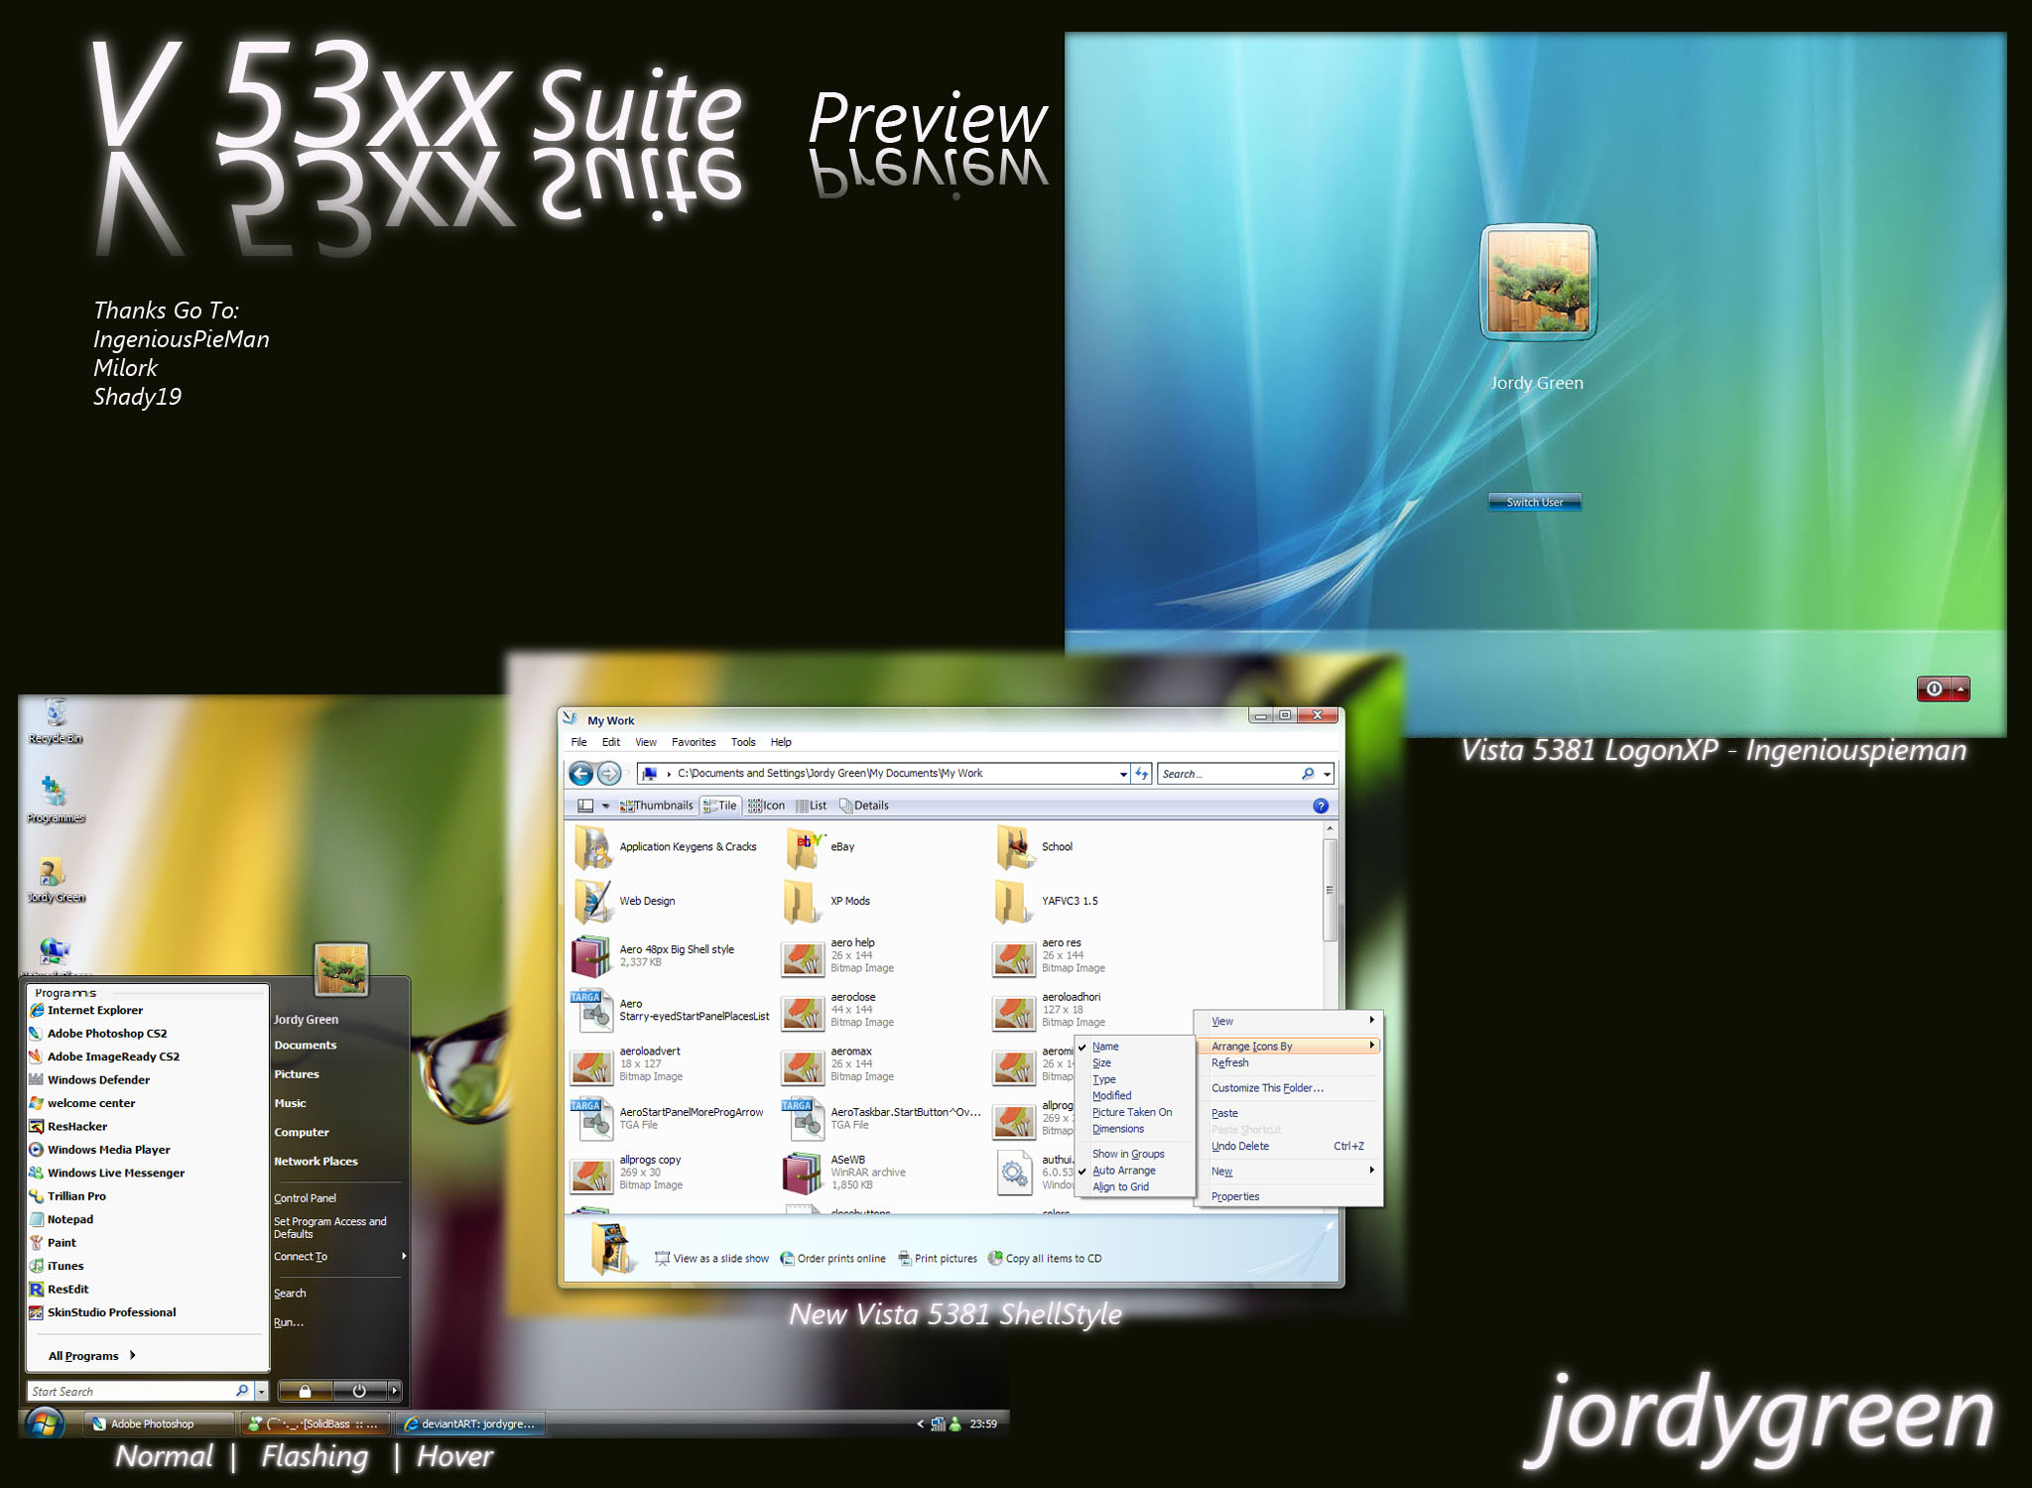Click View as a slide show link
Screen dimensions: 2032x1488
pos(711,1259)
